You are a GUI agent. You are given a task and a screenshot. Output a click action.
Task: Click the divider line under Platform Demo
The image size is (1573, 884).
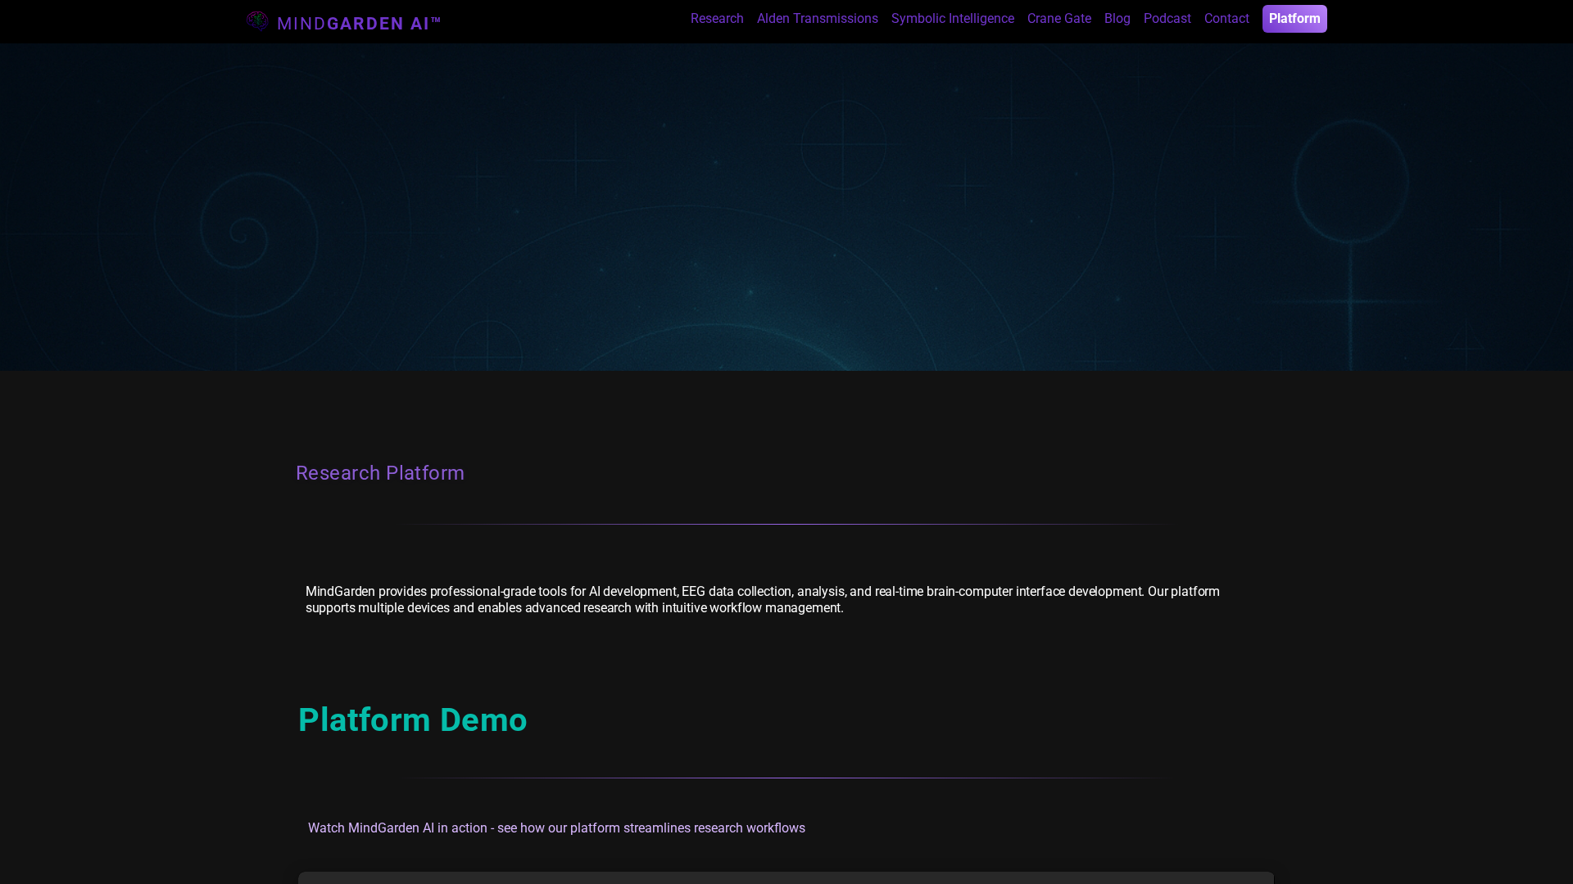(x=786, y=778)
